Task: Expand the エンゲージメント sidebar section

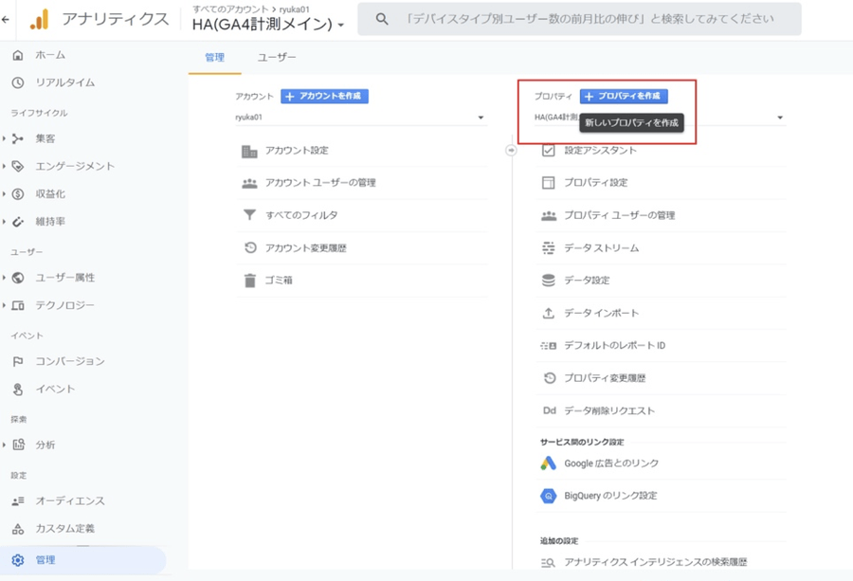Action: coord(5,166)
